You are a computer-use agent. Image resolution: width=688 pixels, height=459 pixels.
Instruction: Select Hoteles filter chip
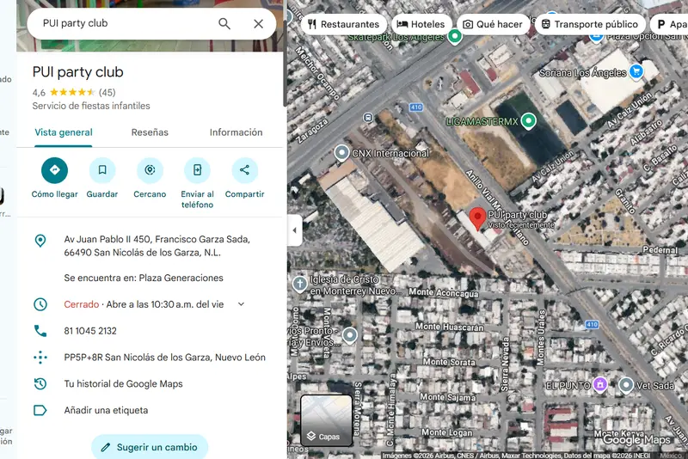(x=421, y=24)
